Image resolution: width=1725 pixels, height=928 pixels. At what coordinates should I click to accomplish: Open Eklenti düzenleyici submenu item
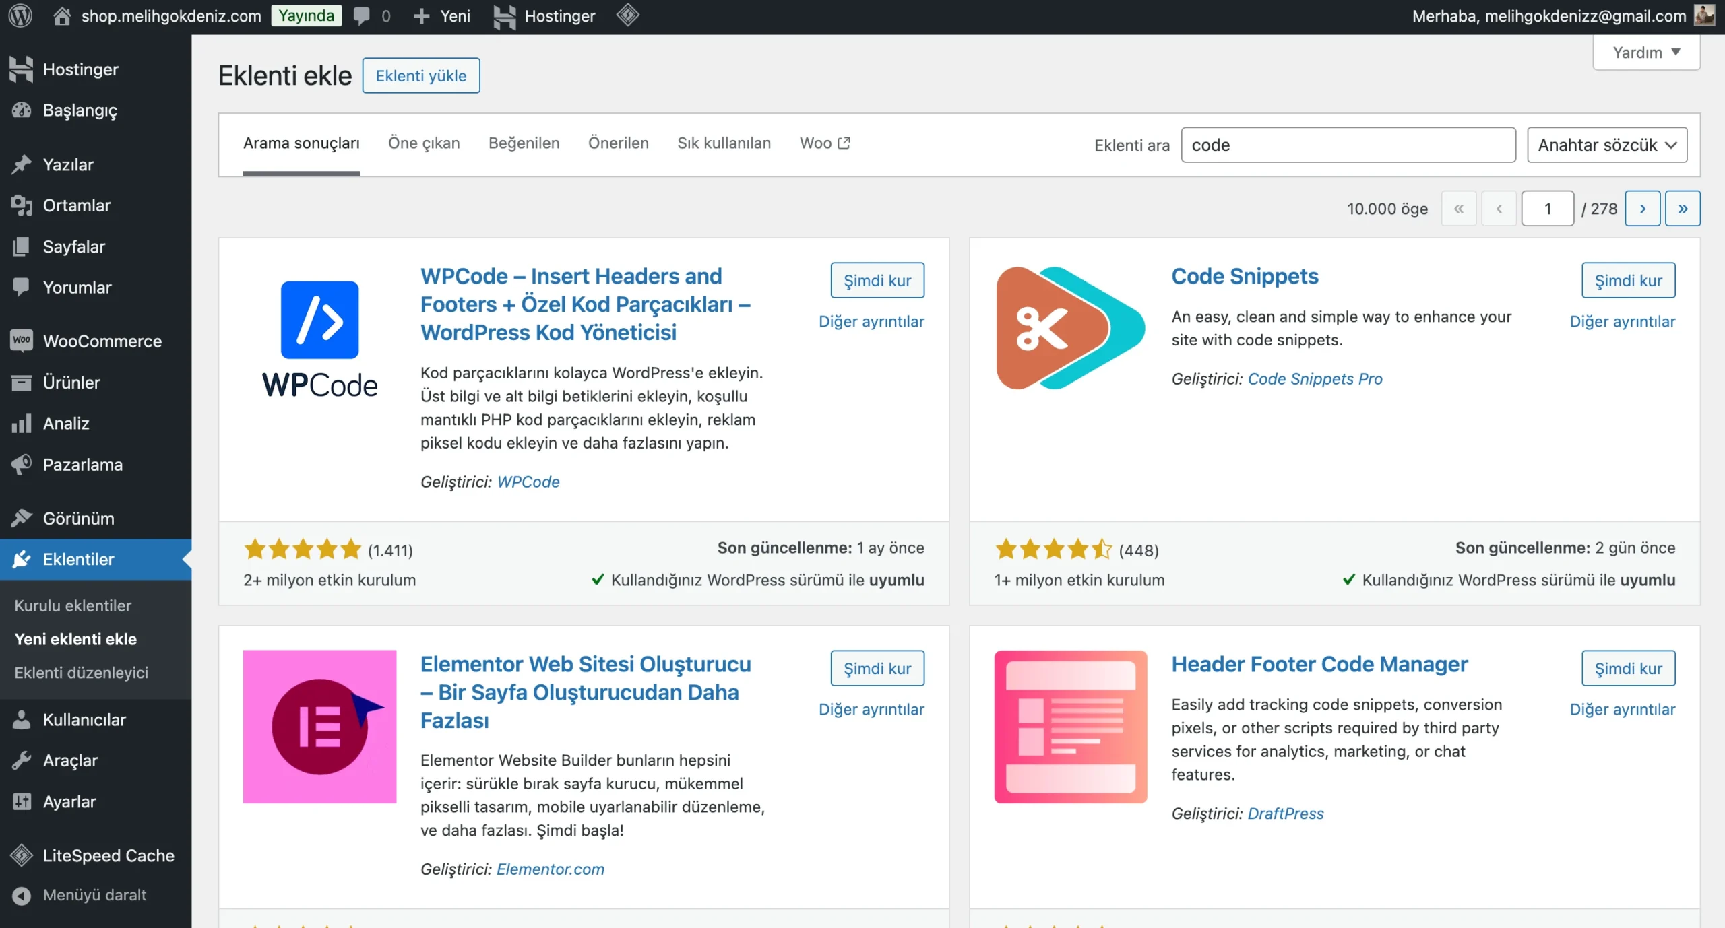pos(82,673)
